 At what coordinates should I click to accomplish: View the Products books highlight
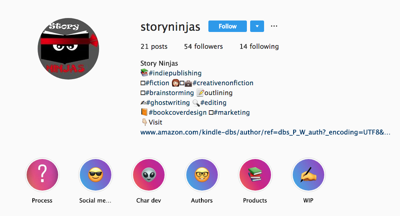255,175
